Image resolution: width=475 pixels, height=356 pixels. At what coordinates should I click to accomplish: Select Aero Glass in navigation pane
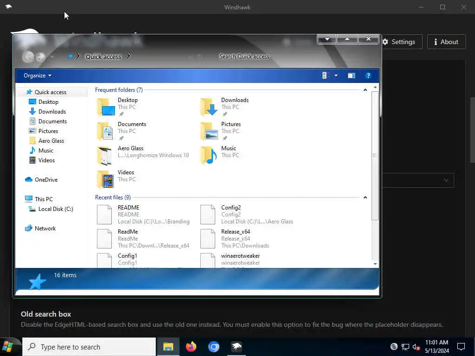[51, 140]
